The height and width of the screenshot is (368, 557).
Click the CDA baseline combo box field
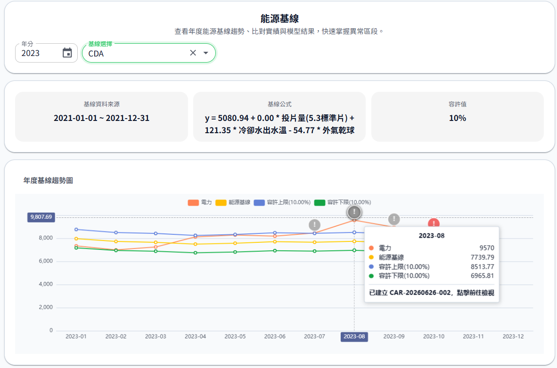tap(149, 53)
